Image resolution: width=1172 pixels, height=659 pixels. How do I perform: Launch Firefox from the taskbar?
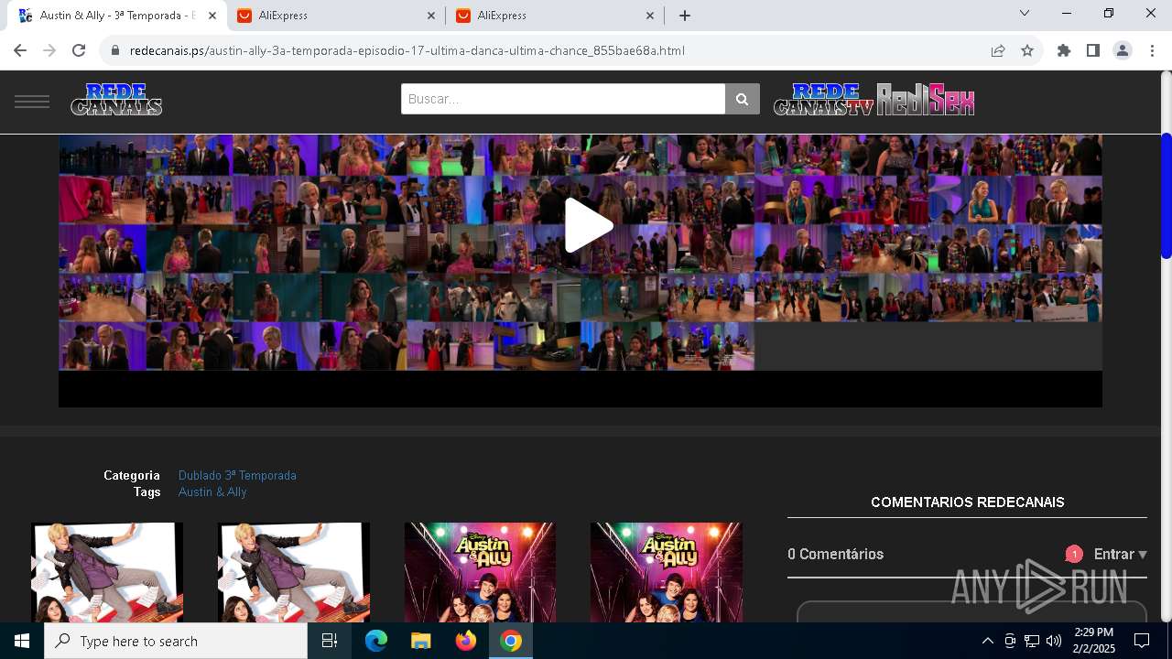pos(466,641)
